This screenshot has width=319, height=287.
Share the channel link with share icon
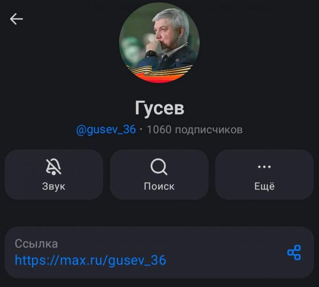coord(294,253)
